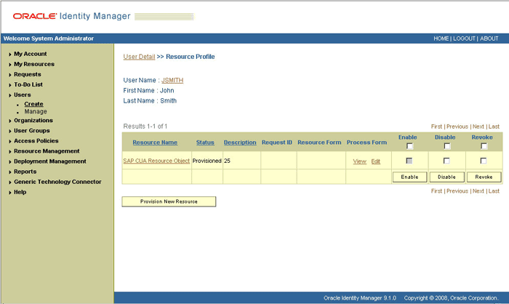This screenshot has width=509, height=304.
Task: Expand the My Account arrow
Action: tap(10, 55)
